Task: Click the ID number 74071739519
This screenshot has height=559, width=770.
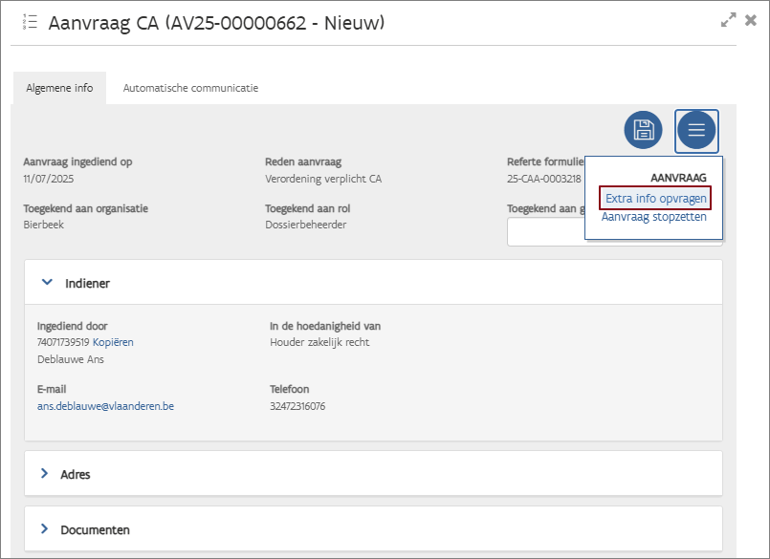Action: (x=63, y=342)
